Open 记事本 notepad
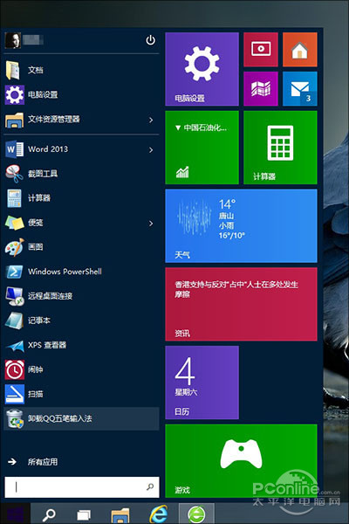The height and width of the screenshot is (524, 349). click(x=81, y=321)
